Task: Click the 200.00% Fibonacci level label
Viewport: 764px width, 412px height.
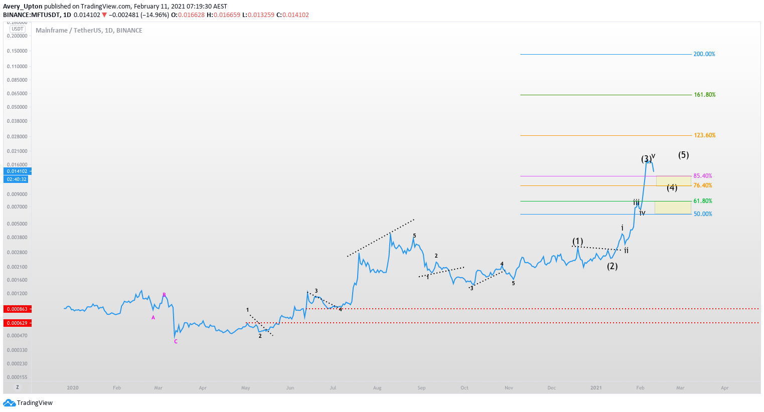Action: [704, 54]
